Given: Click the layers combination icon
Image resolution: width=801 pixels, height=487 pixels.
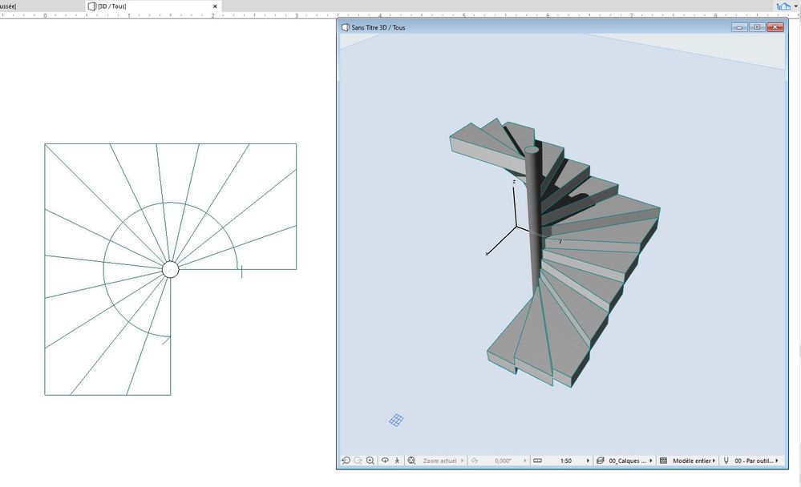Looking at the screenshot, I should pos(600,461).
